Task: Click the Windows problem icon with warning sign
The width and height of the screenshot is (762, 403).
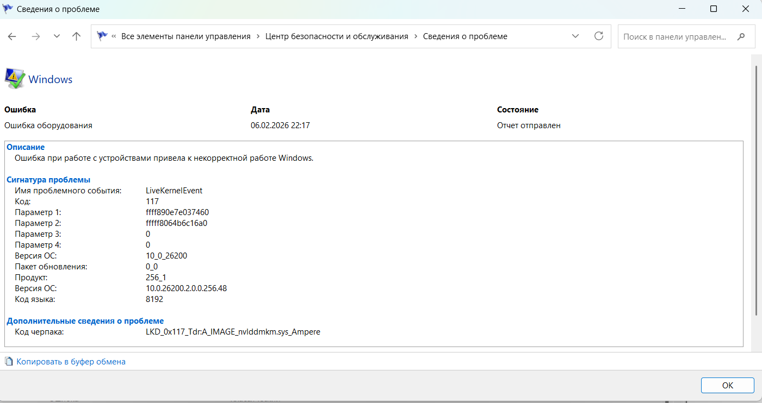Action: click(x=14, y=79)
